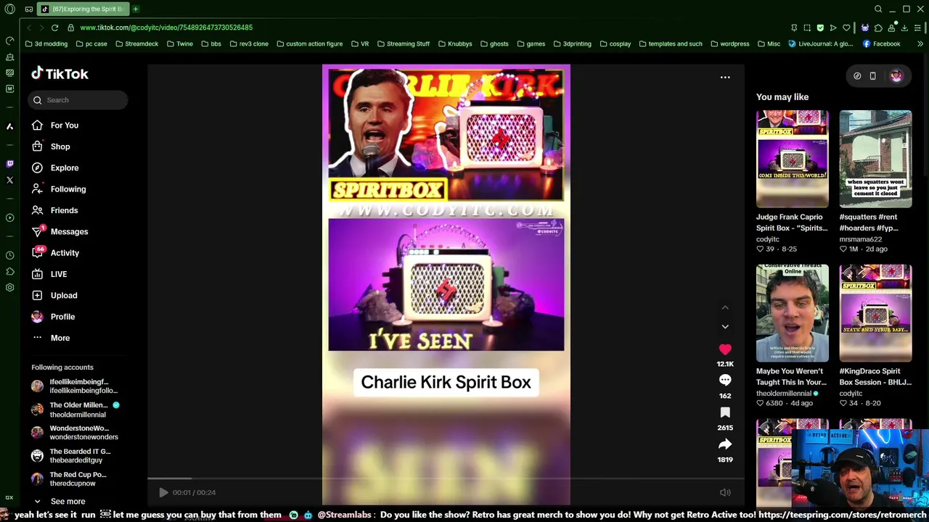The height and width of the screenshot is (522, 929).
Task: Open browser History clock icon
Action: tap(9, 255)
